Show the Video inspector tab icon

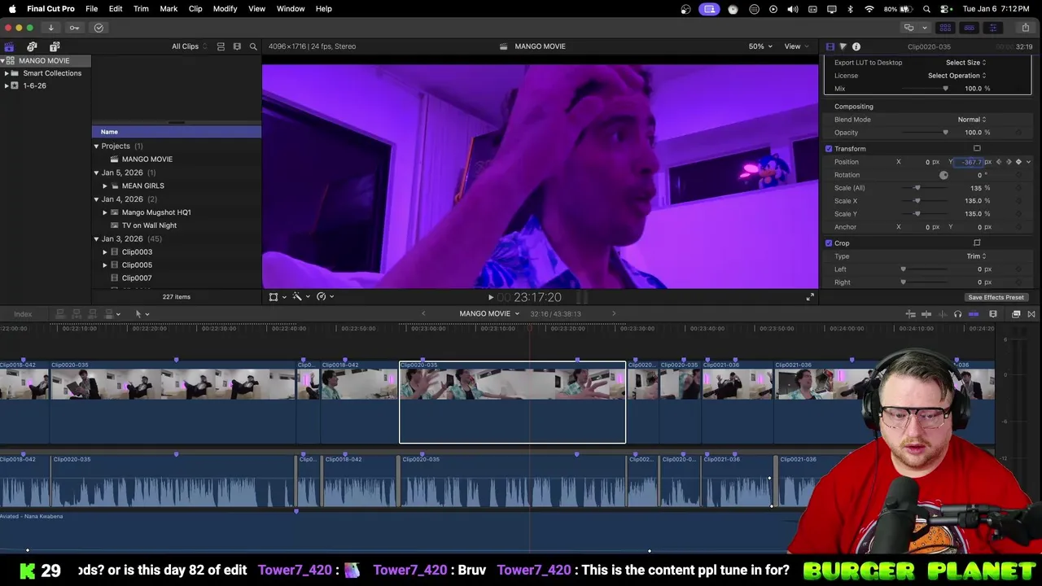pos(830,46)
